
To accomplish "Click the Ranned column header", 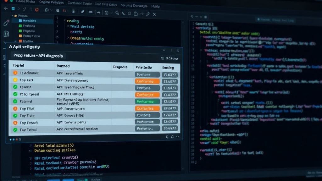I will (x=63, y=66).
